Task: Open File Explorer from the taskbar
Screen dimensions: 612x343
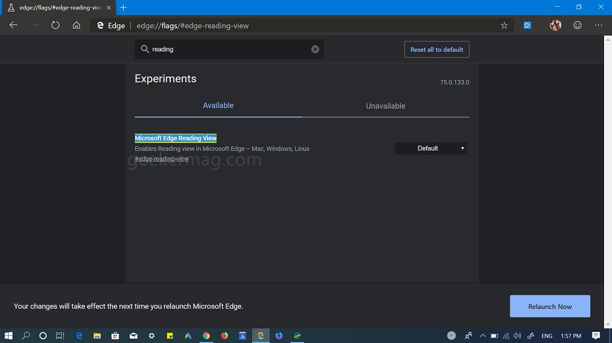Action: [x=97, y=336]
